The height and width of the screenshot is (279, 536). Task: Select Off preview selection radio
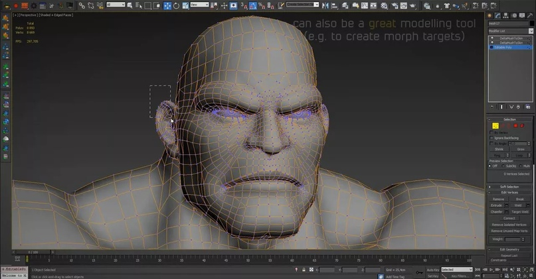(490, 166)
